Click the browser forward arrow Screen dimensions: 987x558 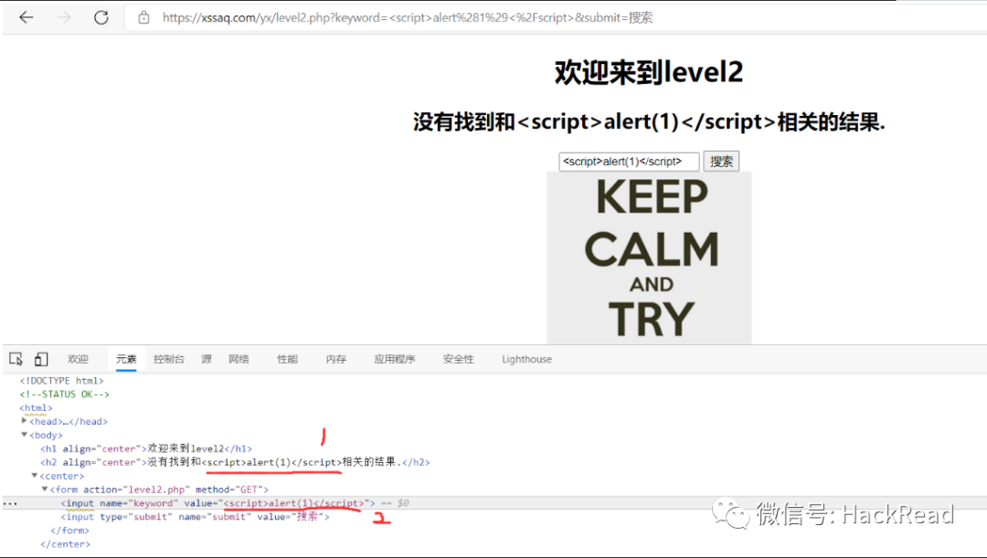coord(64,17)
